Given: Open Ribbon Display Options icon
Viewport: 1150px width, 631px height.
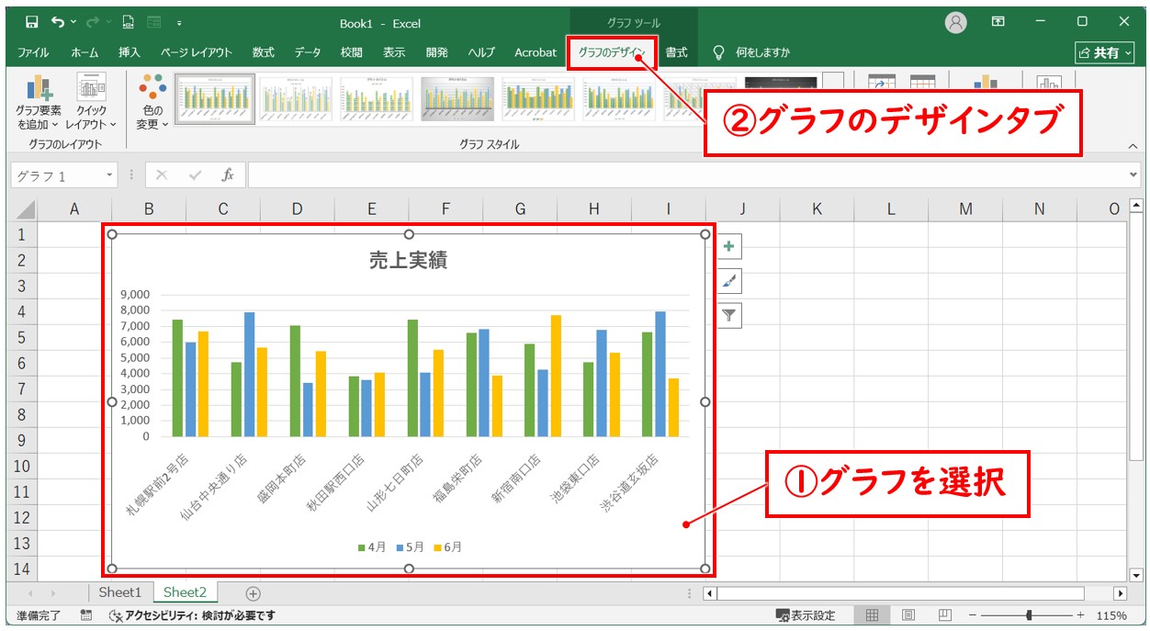Looking at the screenshot, I should pos(998,21).
